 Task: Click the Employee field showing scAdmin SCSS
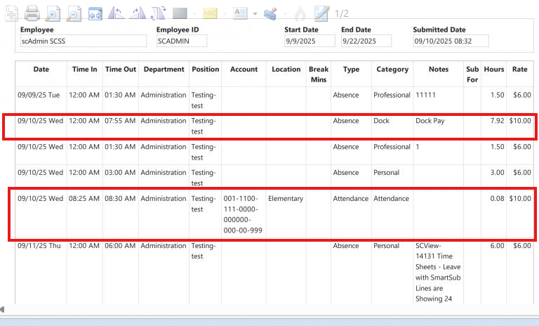point(84,41)
